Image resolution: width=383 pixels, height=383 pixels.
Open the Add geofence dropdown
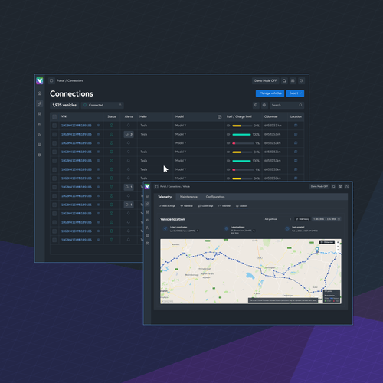coord(278,219)
